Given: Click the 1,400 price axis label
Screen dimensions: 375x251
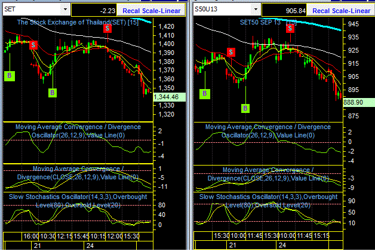Looking at the screenshot, I should (x=166, y=44).
